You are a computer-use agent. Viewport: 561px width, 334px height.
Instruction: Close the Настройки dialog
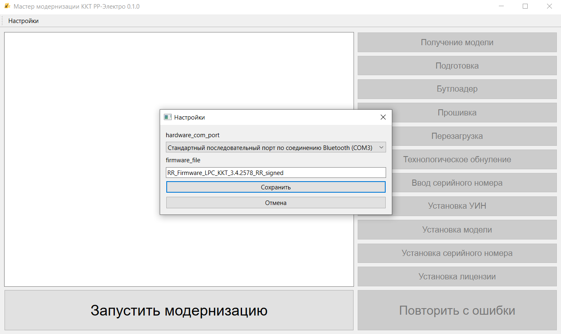click(383, 117)
